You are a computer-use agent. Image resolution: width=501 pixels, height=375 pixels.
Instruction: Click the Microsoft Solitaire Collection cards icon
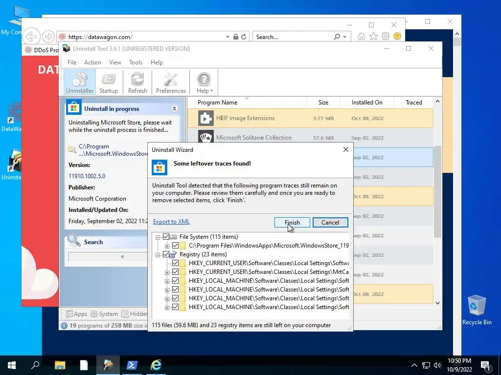[x=205, y=137]
